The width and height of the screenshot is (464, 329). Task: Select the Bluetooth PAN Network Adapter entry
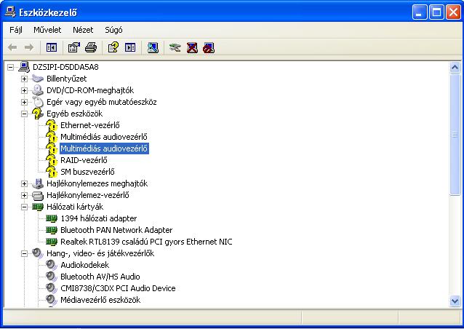point(116,230)
